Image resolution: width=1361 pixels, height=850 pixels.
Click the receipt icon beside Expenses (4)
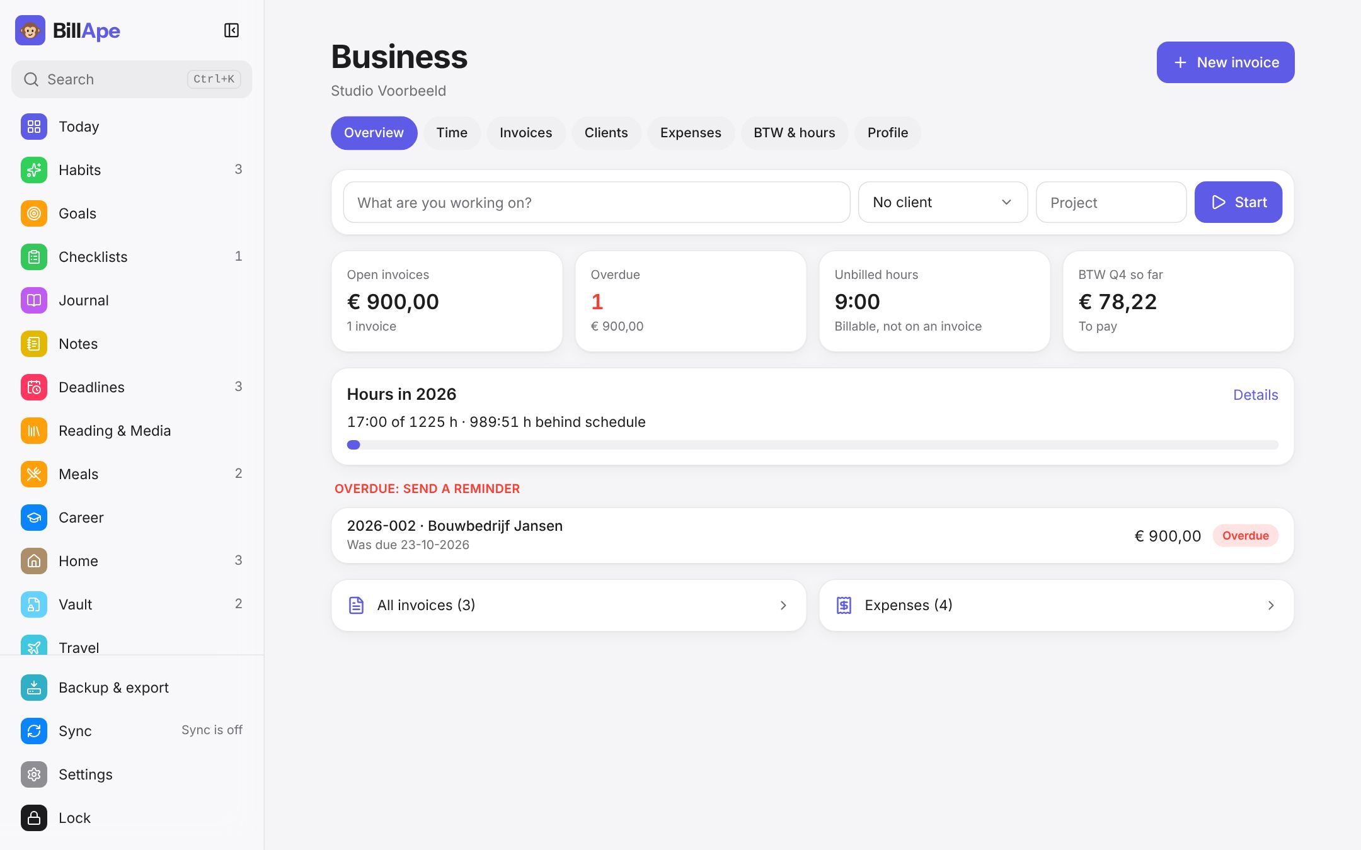click(x=844, y=605)
